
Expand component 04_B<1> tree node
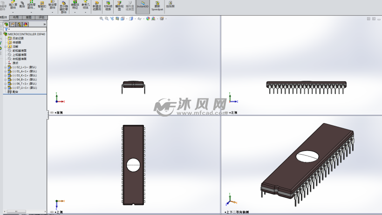point(6,80)
